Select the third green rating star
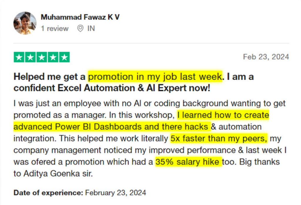301x205 pixels. tap(42, 57)
